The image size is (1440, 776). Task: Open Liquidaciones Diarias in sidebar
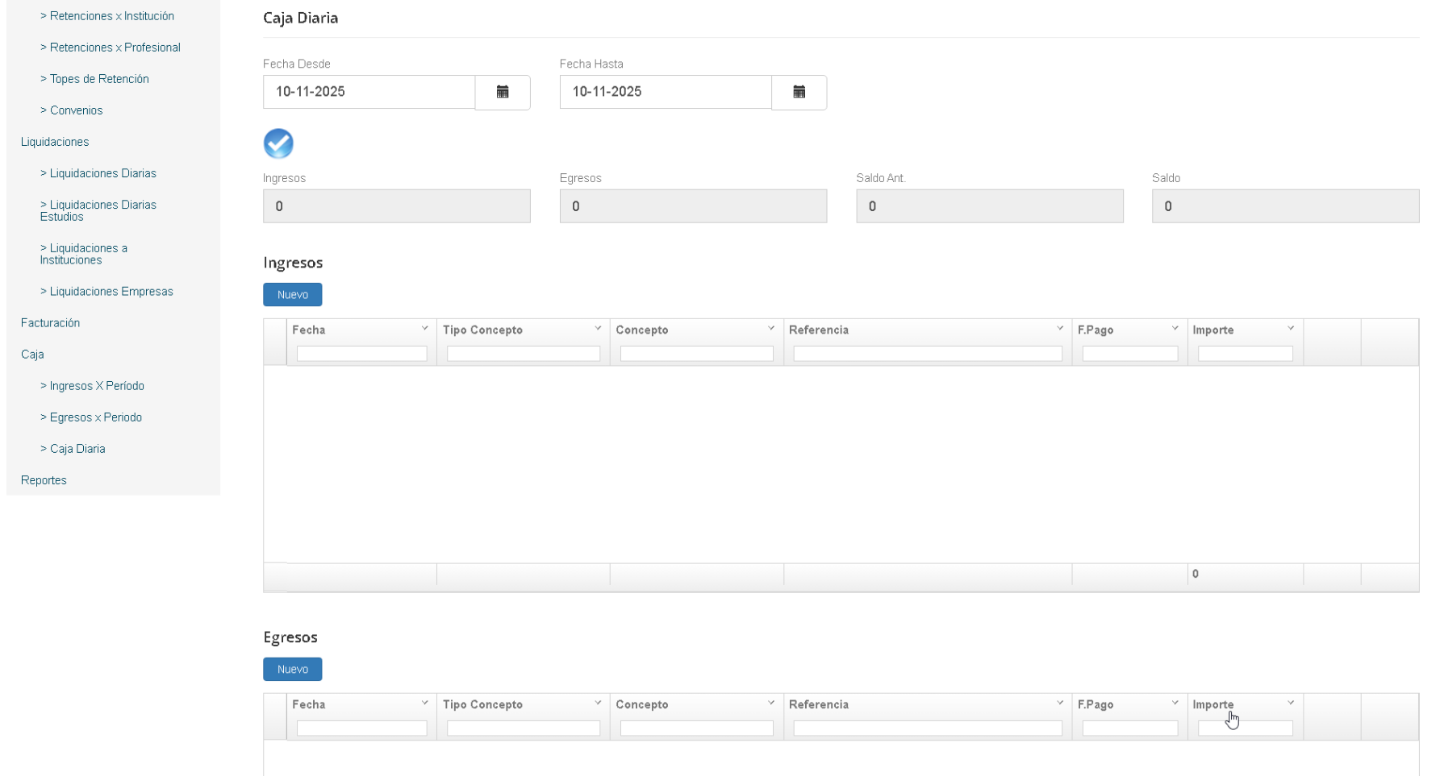102,173
